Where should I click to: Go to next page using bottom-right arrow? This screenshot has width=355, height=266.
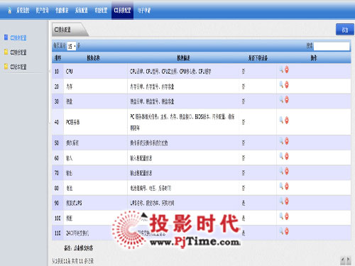pyautogui.click(x=349, y=260)
